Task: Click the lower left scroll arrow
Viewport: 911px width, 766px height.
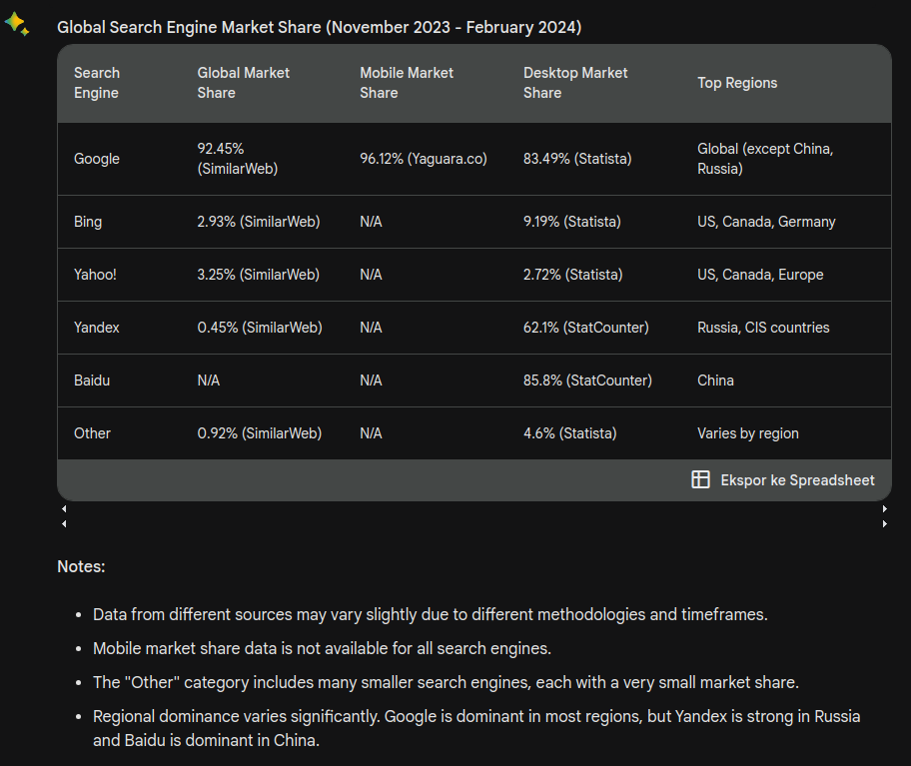Action: tap(65, 523)
